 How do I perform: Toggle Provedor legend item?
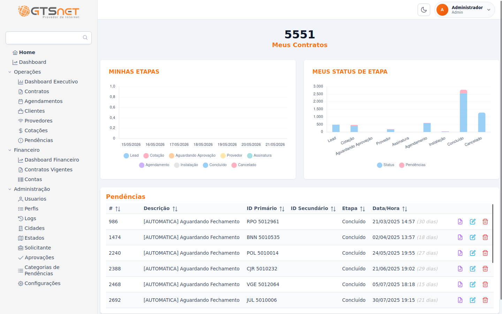(x=231, y=156)
